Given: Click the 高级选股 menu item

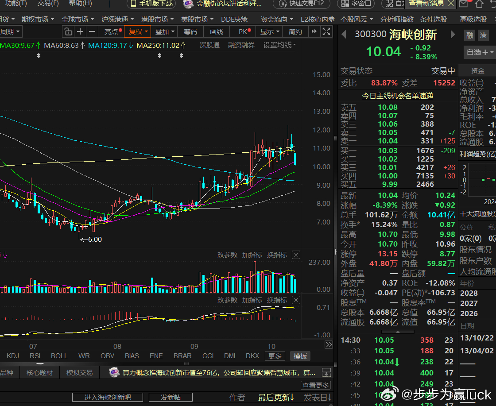Looking at the screenshot, I should pyautogui.click(x=473, y=19).
